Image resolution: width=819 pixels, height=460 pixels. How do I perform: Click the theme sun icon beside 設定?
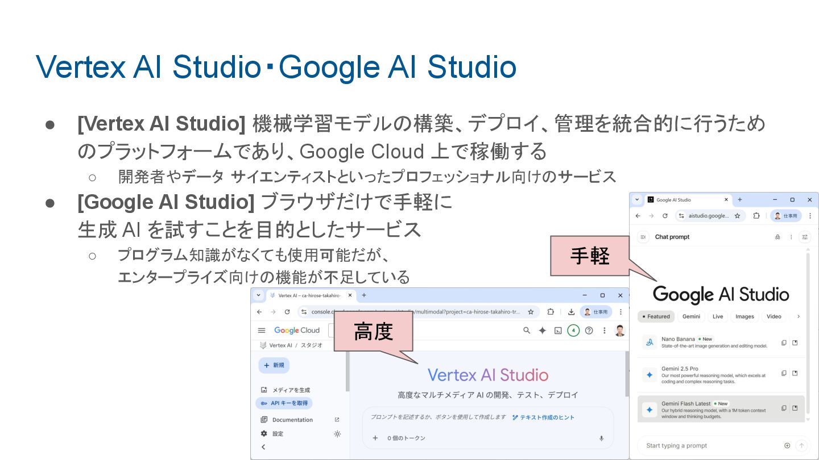coord(337,434)
